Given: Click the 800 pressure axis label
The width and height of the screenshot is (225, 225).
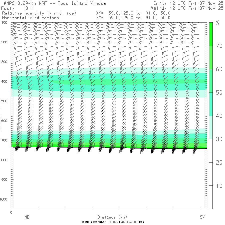Looking at the screenshot, I should click(4, 160).
